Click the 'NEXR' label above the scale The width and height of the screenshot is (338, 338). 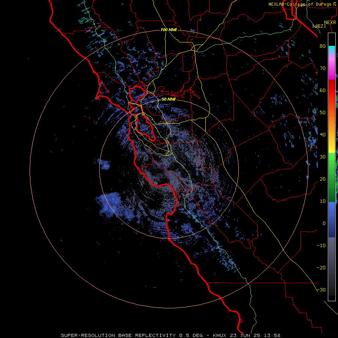click(x=330, y=23)
